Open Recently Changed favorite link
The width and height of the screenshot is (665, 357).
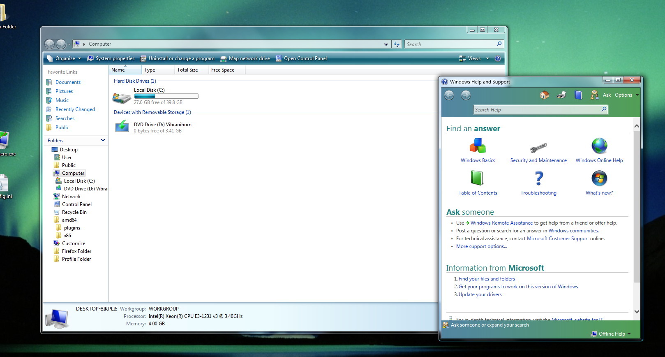(x=75, y=109)
